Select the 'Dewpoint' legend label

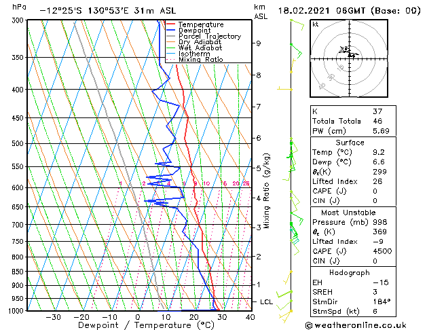point(194,31)
